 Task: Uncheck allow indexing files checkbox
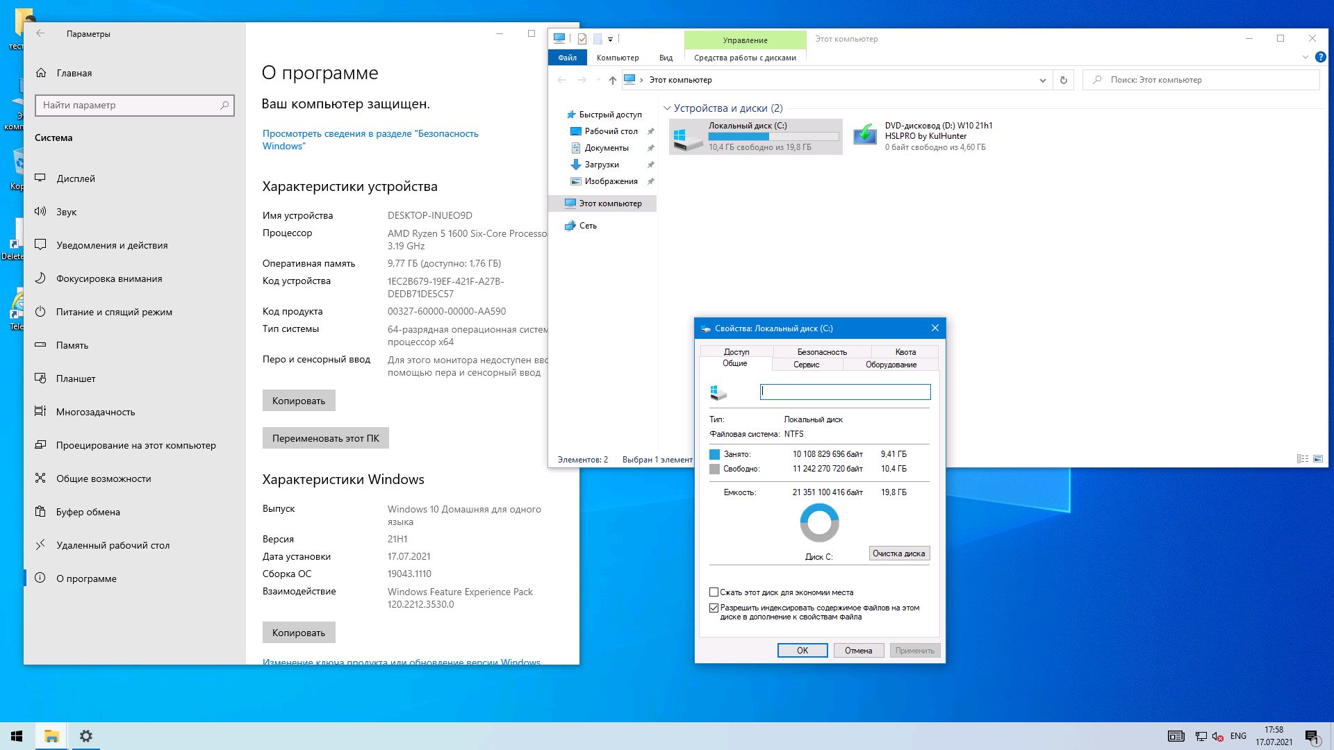pyautogui.click(x=714, y=608)
